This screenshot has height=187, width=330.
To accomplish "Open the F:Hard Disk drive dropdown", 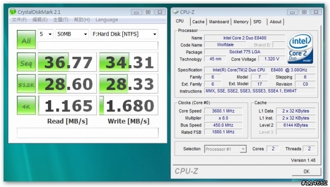I will [x=124, y=34].
